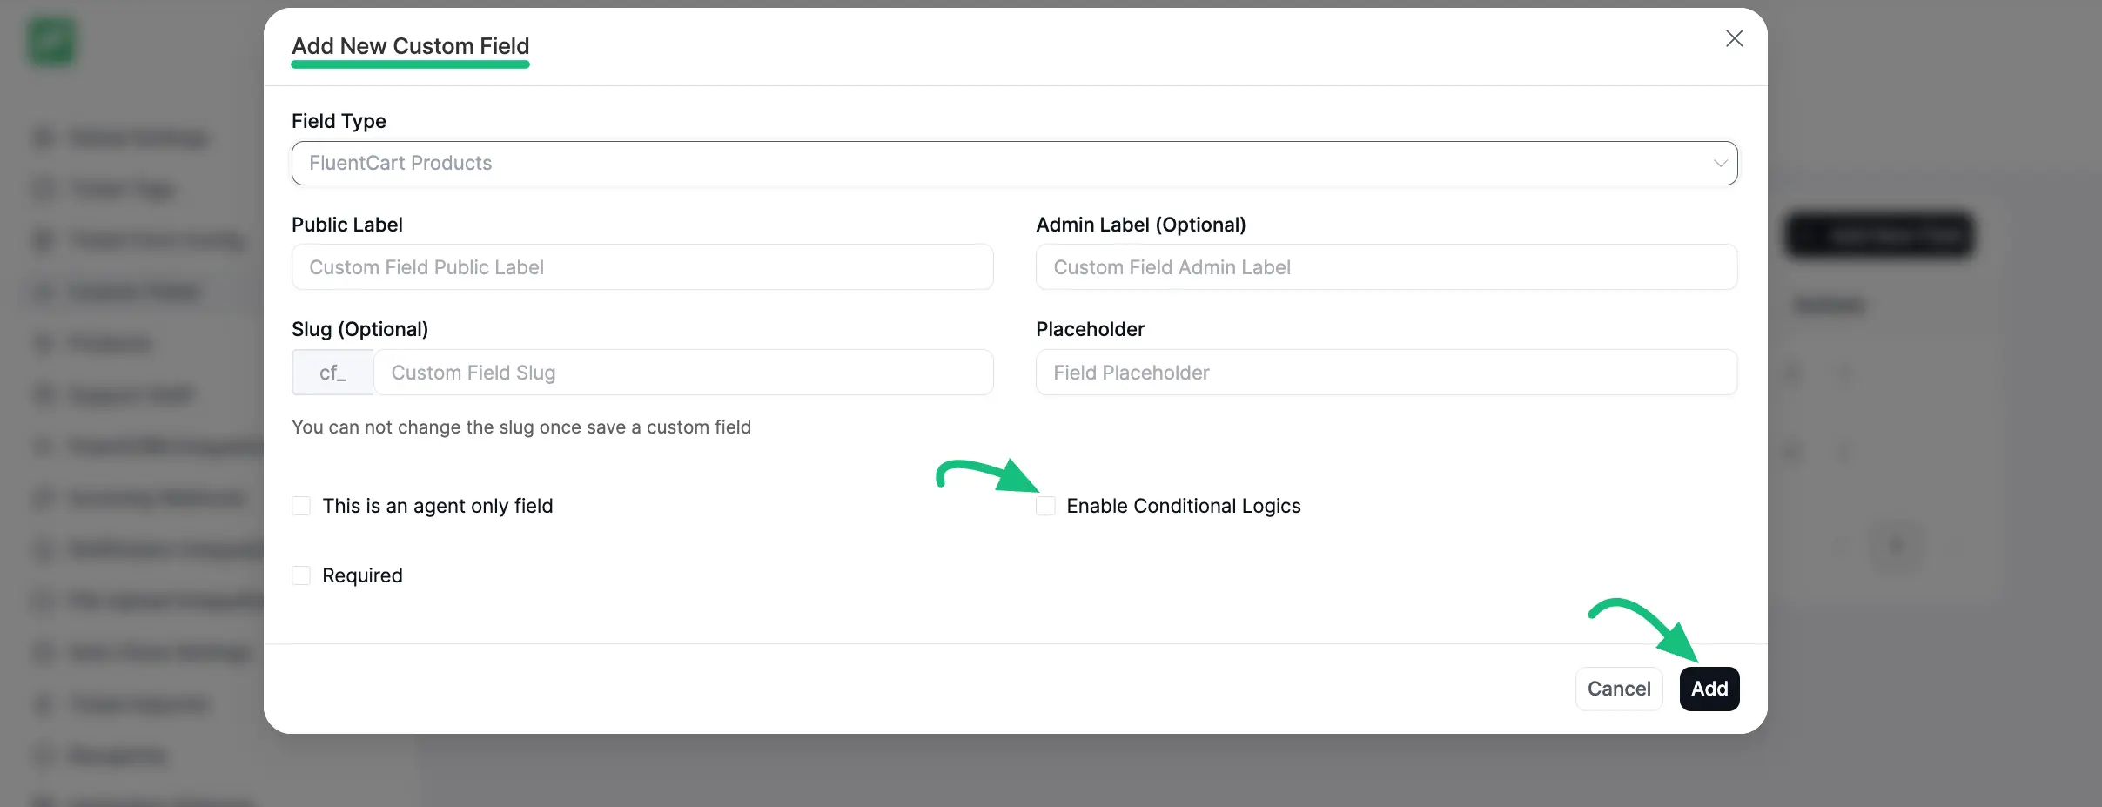Click the Field Type chevron arrow
This screenshot has width=2102, height=807.
[x=1720, y=163]
